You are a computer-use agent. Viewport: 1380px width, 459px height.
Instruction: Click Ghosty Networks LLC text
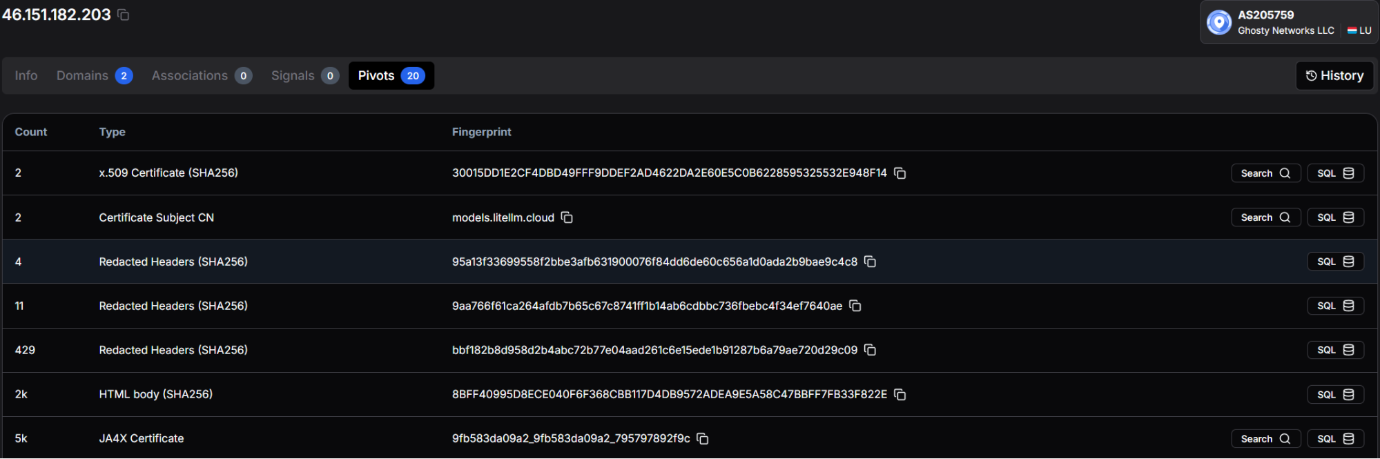tap(1285, 30)
